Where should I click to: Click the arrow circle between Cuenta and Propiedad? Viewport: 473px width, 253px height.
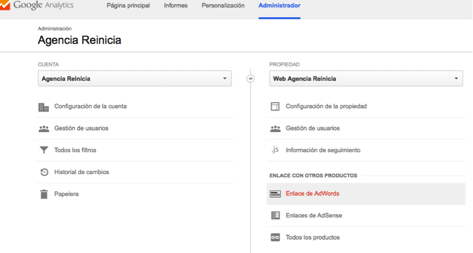250,78
